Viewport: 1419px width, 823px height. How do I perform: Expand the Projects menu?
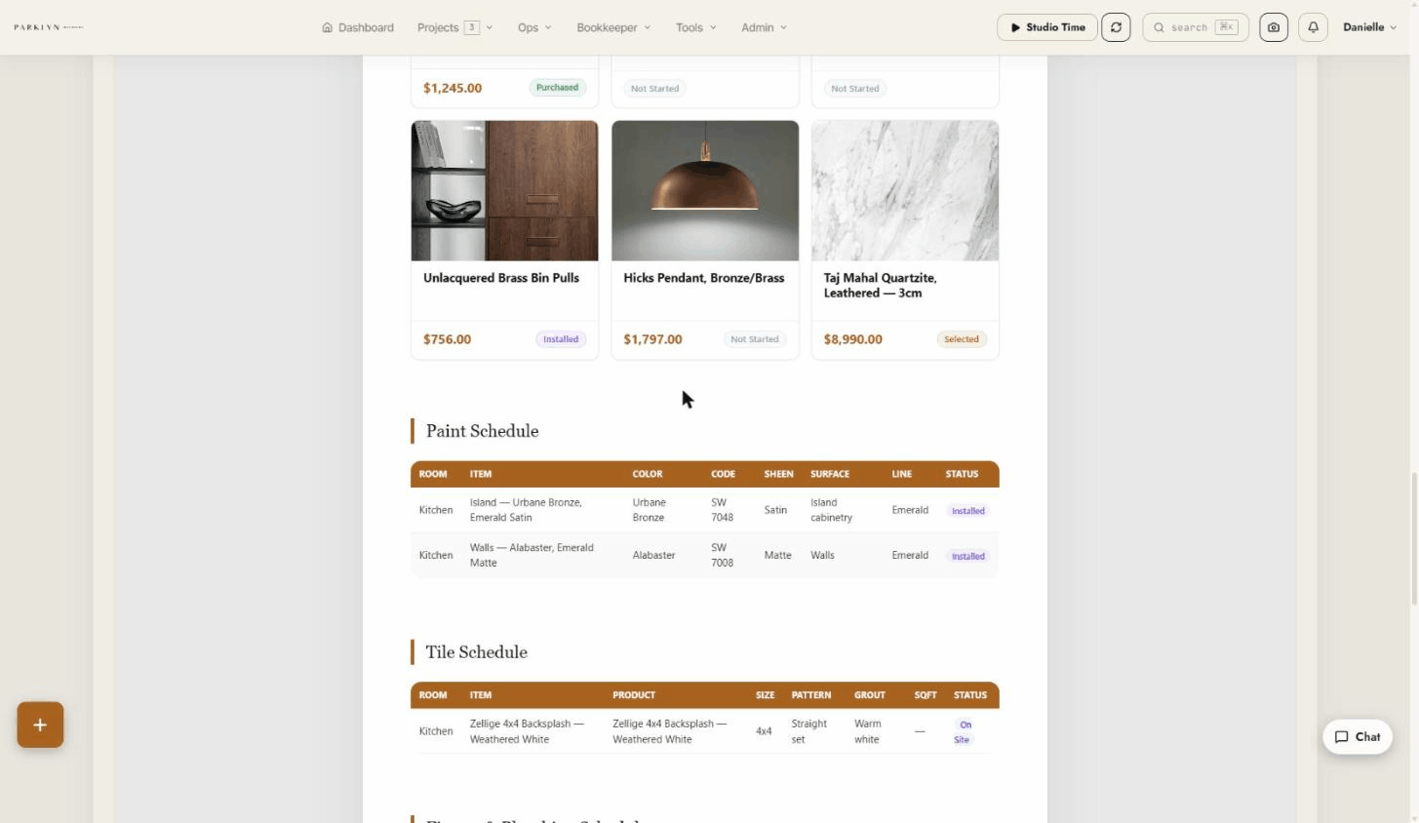point(454,27)
